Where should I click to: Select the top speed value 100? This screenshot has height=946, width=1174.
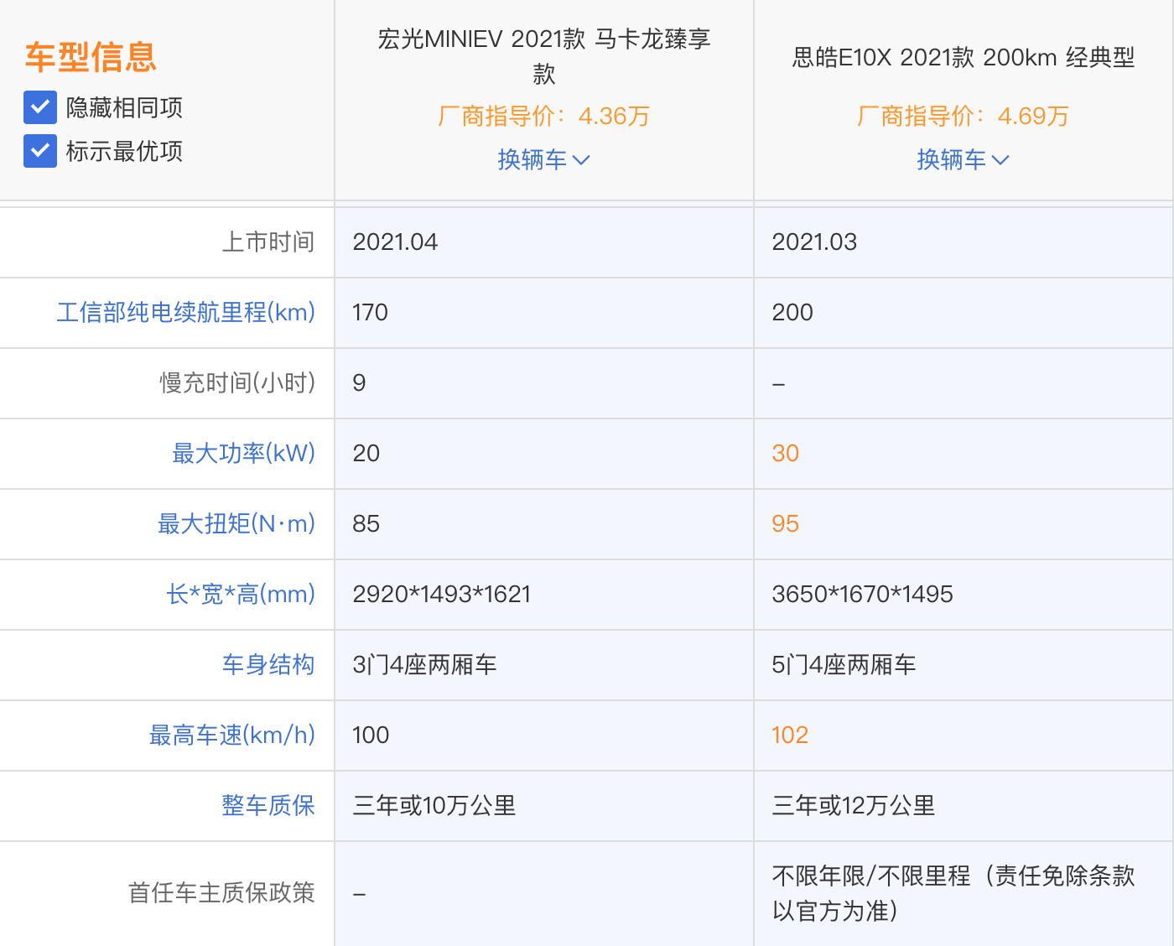click(371, 735)
